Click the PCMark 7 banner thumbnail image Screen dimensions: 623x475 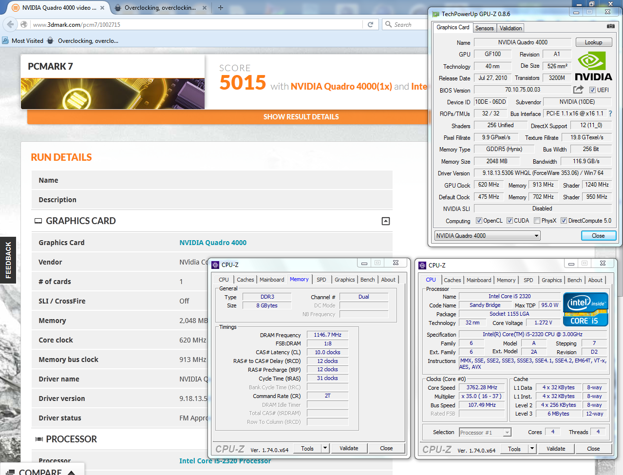coord(113,94)
